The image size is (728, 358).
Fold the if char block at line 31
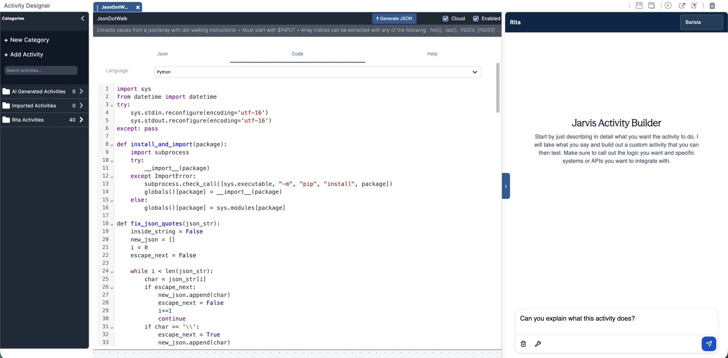[112, 327]
